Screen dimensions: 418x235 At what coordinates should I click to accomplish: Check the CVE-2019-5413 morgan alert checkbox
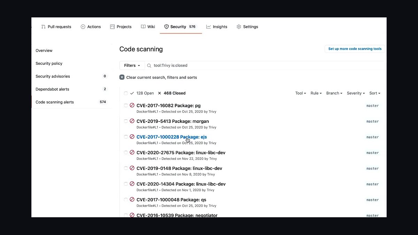click(126, 121)
